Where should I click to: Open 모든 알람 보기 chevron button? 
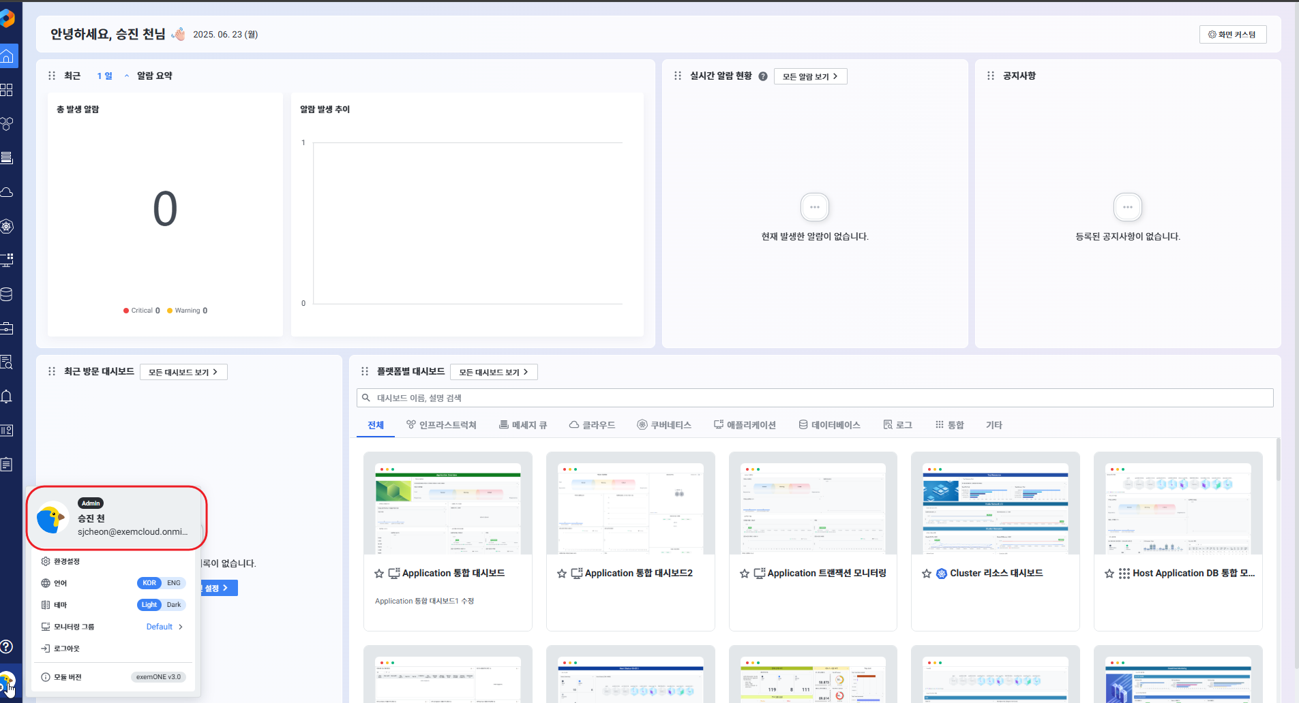(810, 76)
